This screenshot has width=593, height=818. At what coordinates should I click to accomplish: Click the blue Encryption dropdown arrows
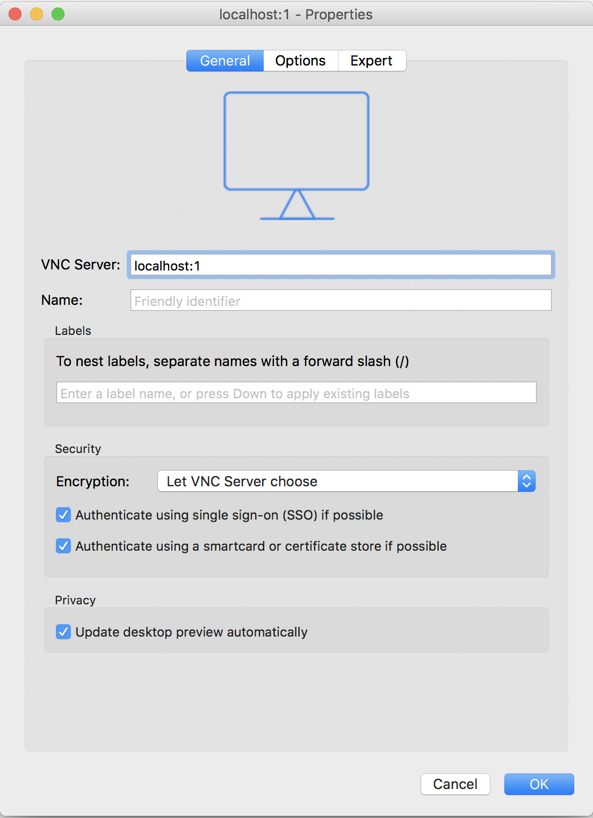526,481
